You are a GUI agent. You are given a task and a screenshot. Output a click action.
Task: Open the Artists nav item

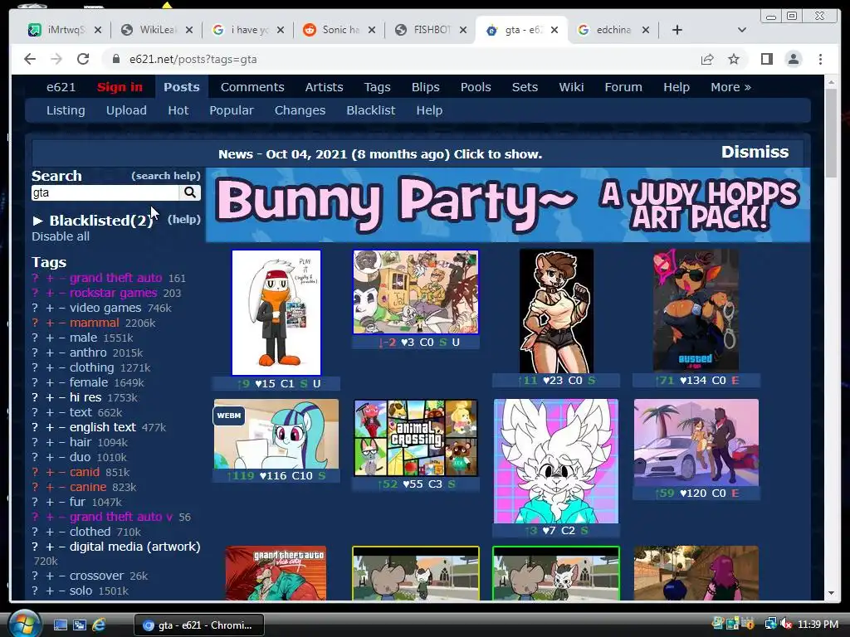[324, 87]
